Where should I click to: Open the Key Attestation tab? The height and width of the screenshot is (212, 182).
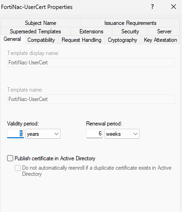160,40
